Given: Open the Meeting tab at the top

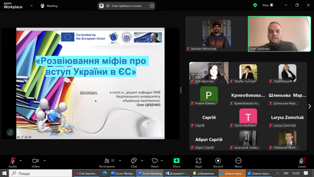Looking at the screenshot, I should pyautogui.click(x=49, y=6).
